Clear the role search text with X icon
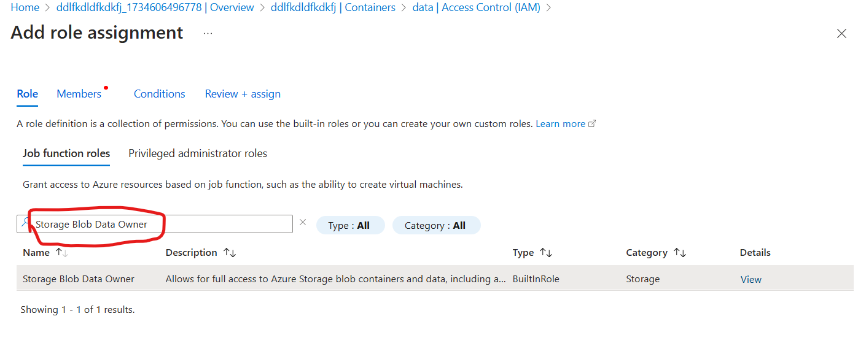Screen dimensions: 858x354 pos(303,223)
